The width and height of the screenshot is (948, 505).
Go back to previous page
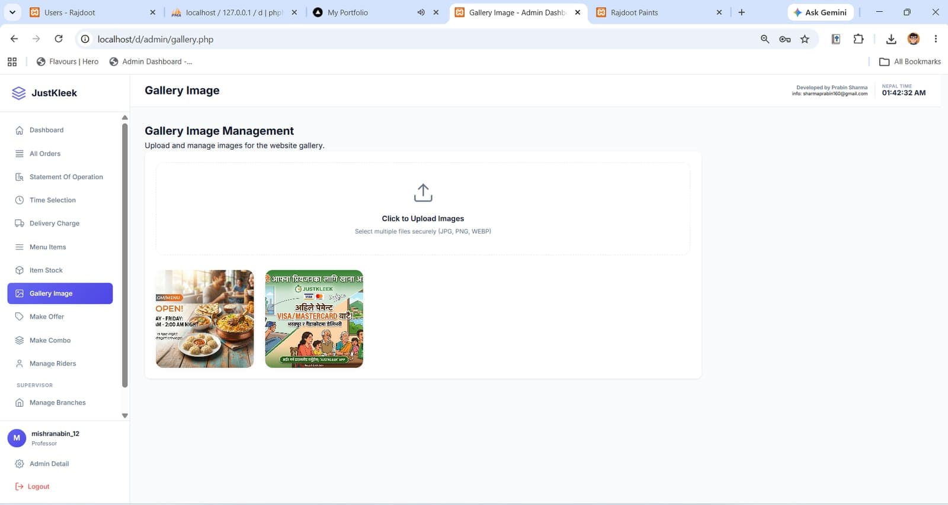tap(14, 39)
